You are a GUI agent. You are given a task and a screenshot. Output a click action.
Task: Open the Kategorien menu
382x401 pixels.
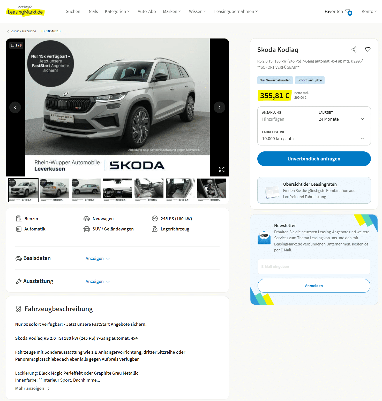click(117, 11)
